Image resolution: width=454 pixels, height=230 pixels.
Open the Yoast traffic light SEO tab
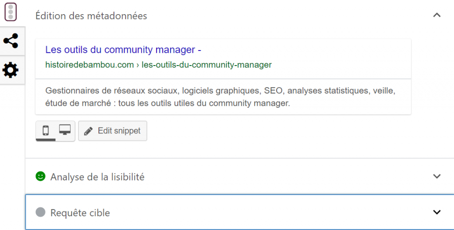point(11,12)
